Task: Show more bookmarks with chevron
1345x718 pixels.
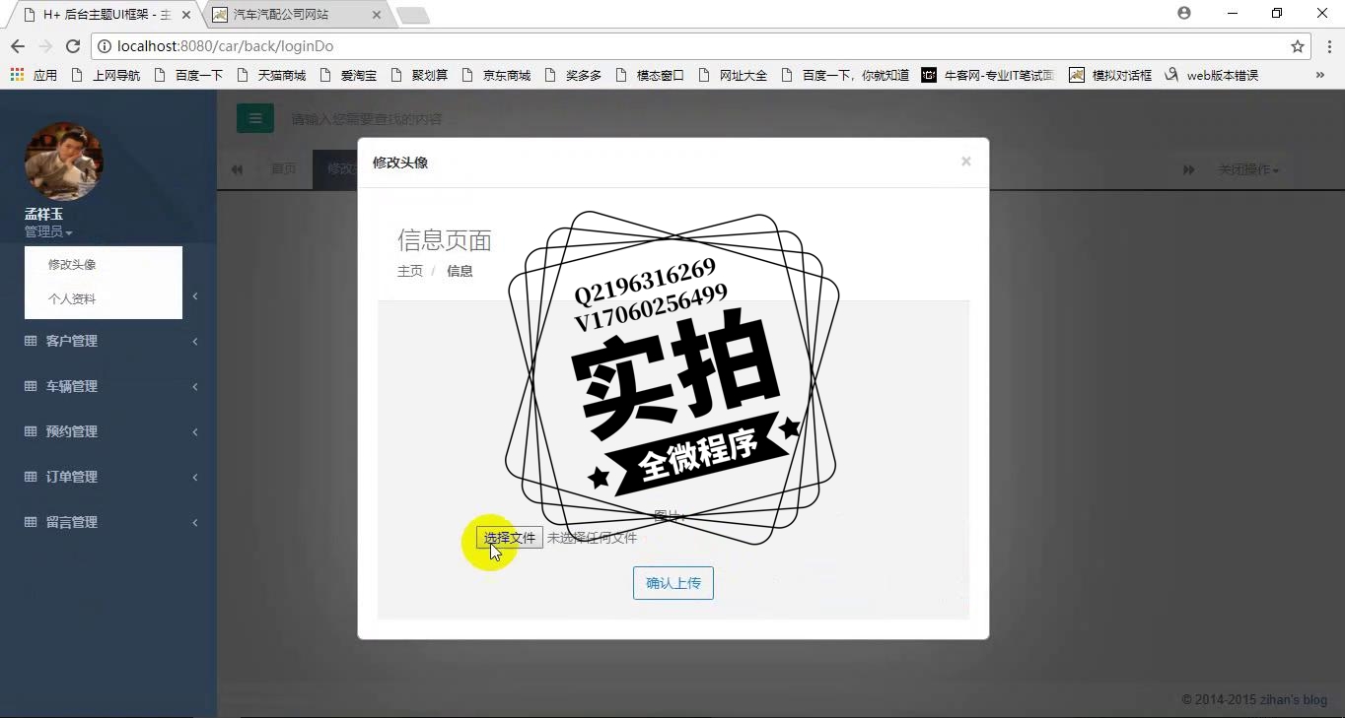Action: (x=1320, y=75)
